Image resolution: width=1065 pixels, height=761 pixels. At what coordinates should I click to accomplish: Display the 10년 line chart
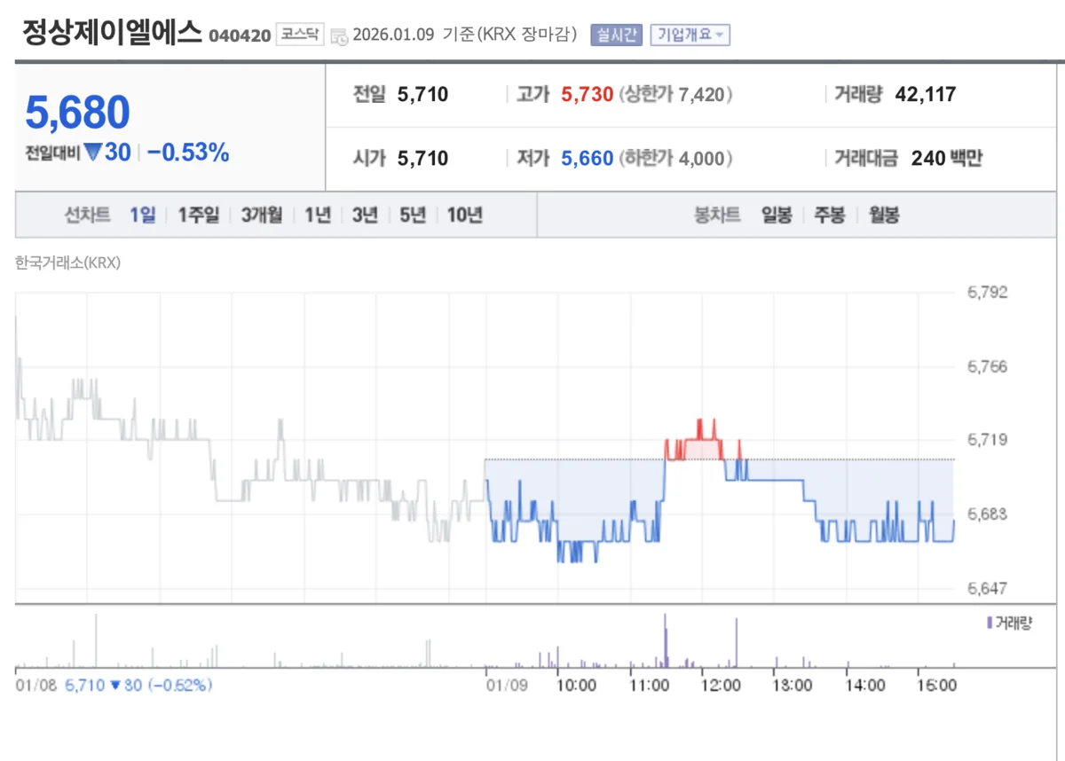pos(465,215)
